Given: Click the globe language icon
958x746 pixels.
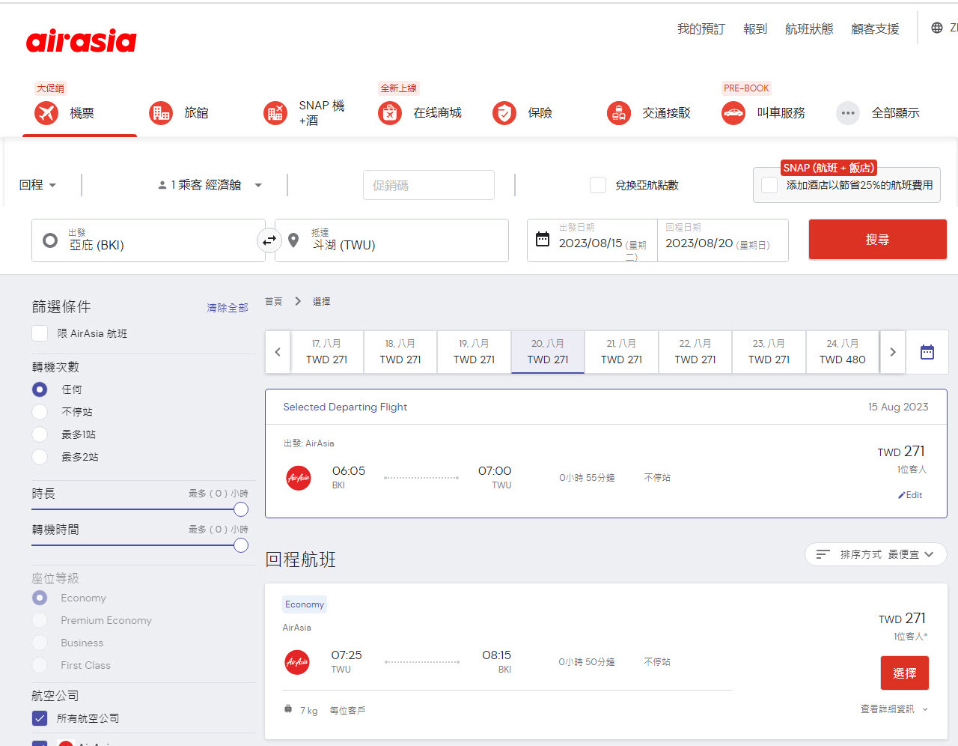Looking at the screenshot, I should point(937,28).
